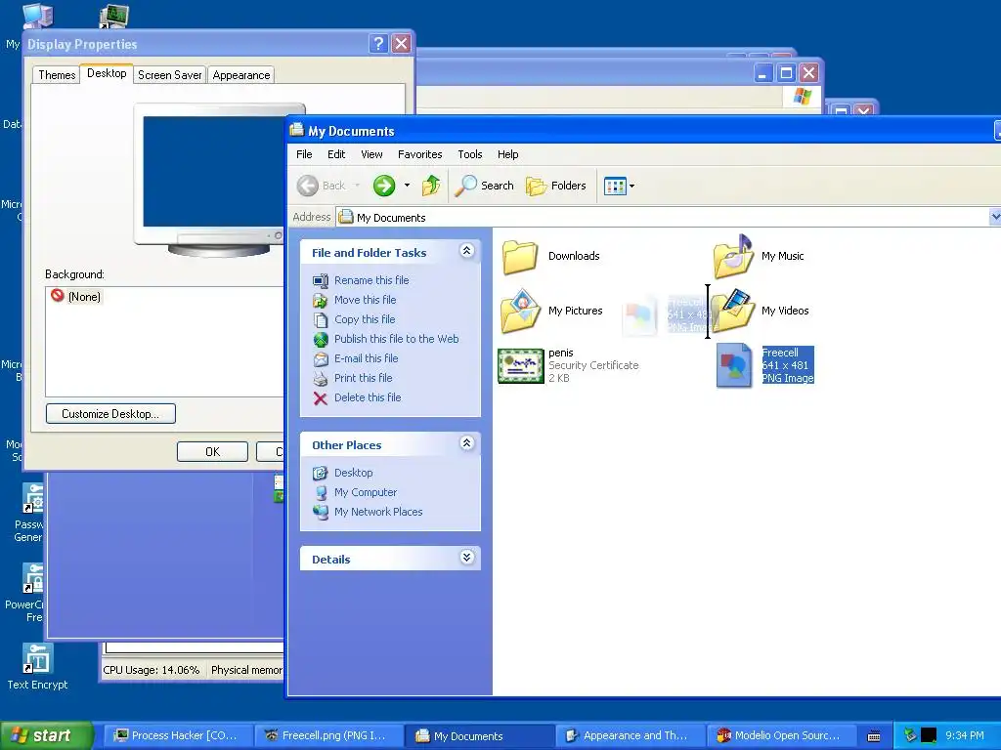Click OK in Display Properties
Viewport: 1001px width, 750px height.
tap(212, 451)
